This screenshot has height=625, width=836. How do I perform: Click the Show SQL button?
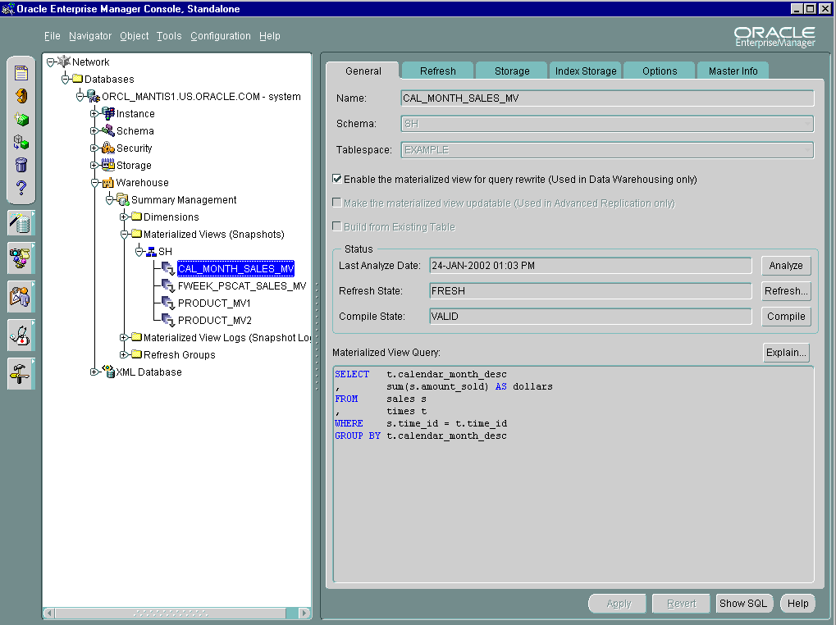[x=743, y=604]
